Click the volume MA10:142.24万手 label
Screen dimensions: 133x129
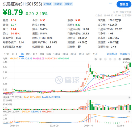point(51,97)
